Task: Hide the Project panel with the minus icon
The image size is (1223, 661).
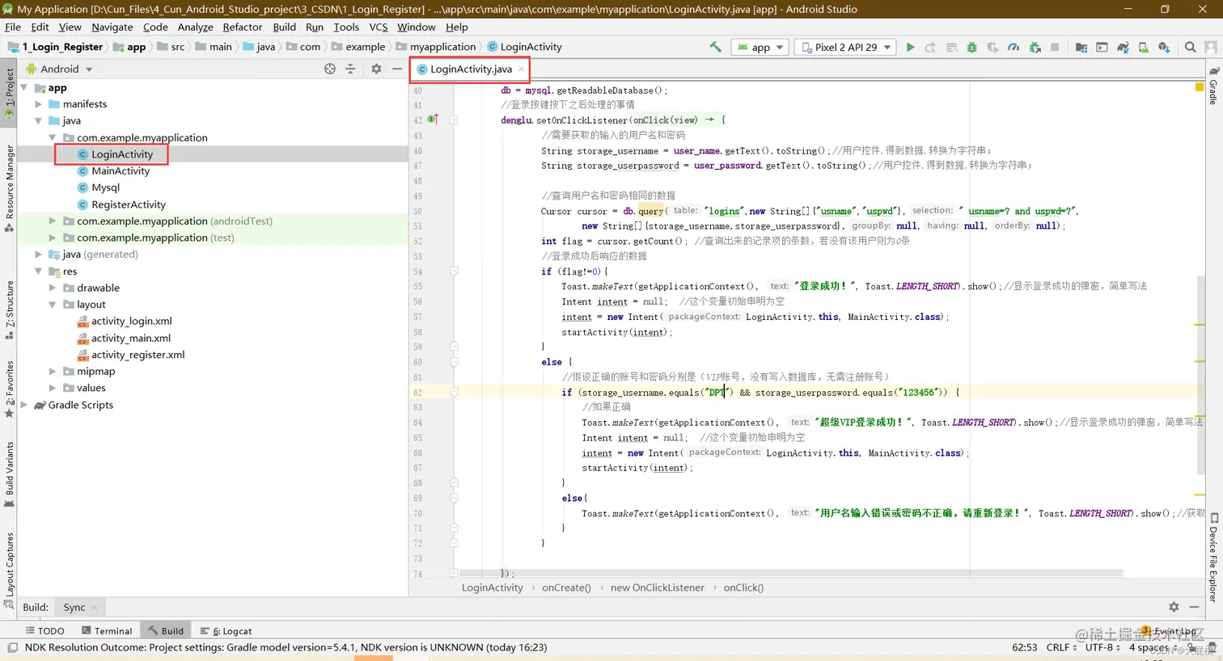Action: point(397,69)
